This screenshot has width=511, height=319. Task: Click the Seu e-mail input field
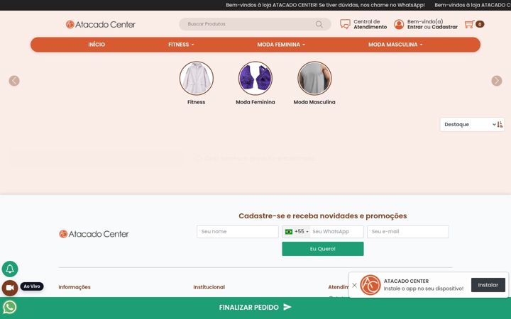408,232
